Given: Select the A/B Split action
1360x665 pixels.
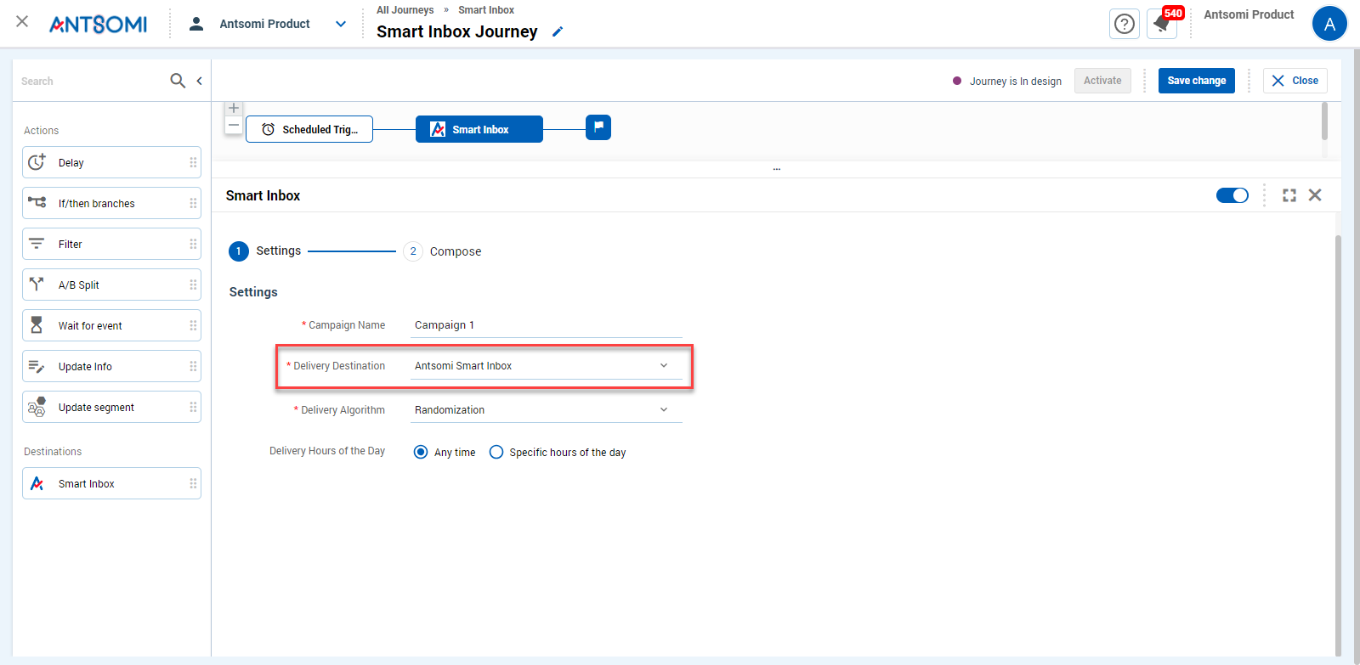Looking at the screenshot, I should [111, 285].
